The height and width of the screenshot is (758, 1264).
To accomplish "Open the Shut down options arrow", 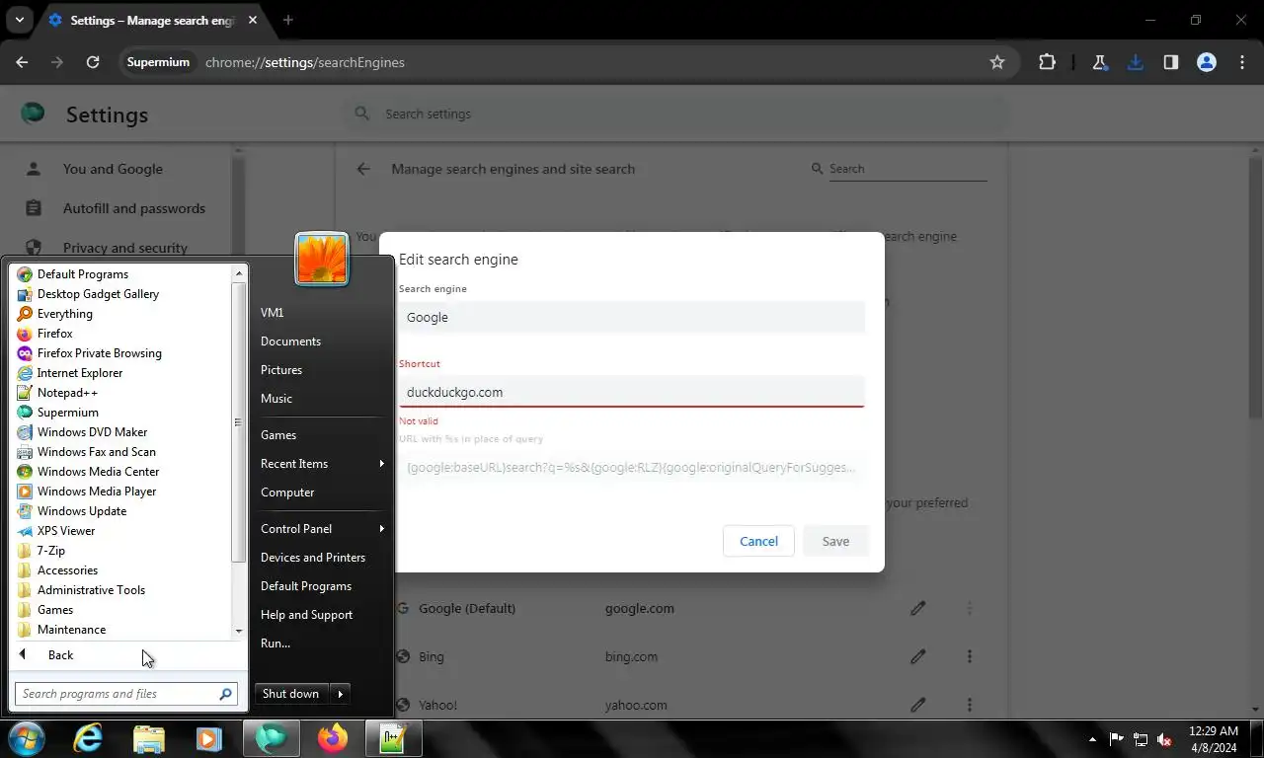I will click(x=340, y=694).
